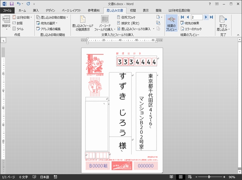Image resolution: width=242 pixels, height=180 pixels.
Task: Open the Rules icon dropdown
Action: coord(160,17)
